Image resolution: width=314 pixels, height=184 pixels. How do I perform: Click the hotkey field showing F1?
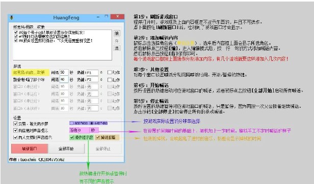click(x=92, y=73)
